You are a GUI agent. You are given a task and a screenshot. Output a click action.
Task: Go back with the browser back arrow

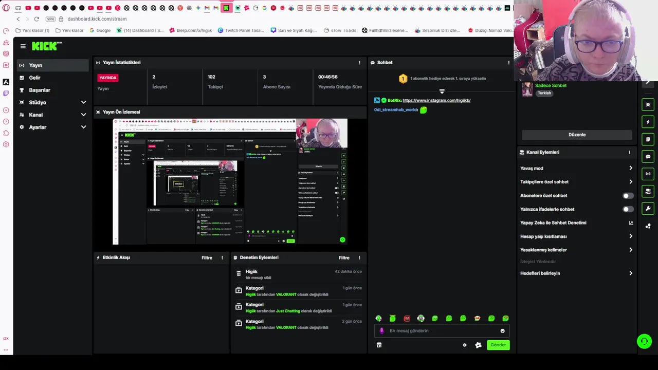(x=19, y=19)
